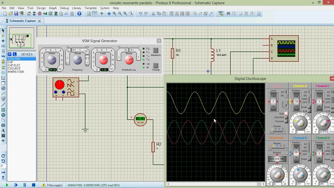Image resolution: width=334 pixels, height=188 pixels.
Task: Click the trigger Source slider
Action: 277,132
